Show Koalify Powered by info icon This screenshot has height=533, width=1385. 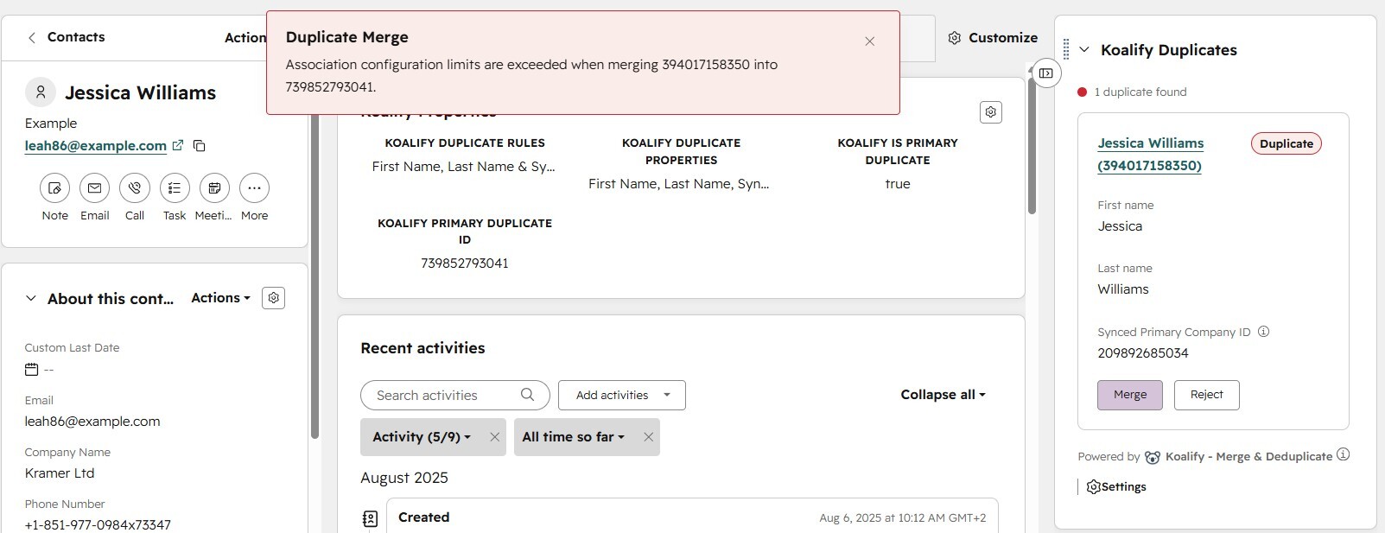click(1343, 454)
